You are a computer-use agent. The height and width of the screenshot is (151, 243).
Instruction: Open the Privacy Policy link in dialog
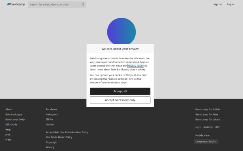pos(136,66)
